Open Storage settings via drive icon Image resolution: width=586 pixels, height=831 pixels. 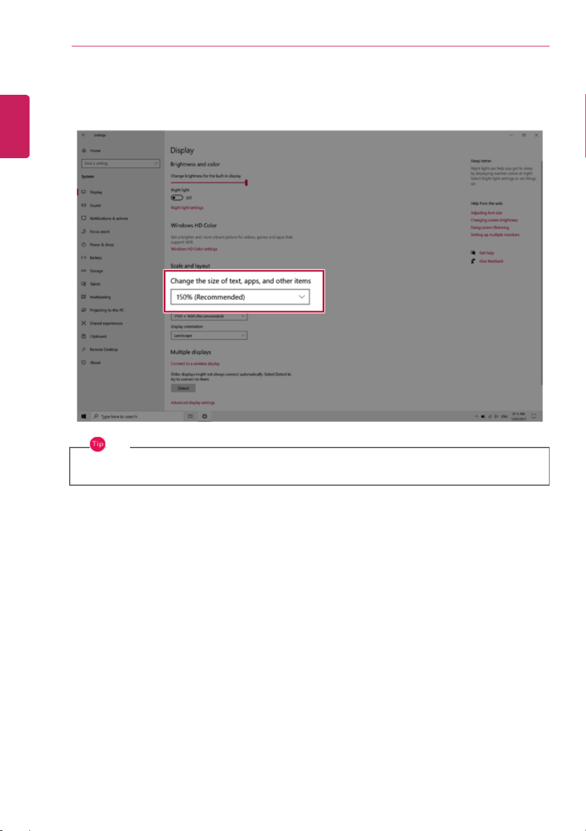(x=84, y=271)
